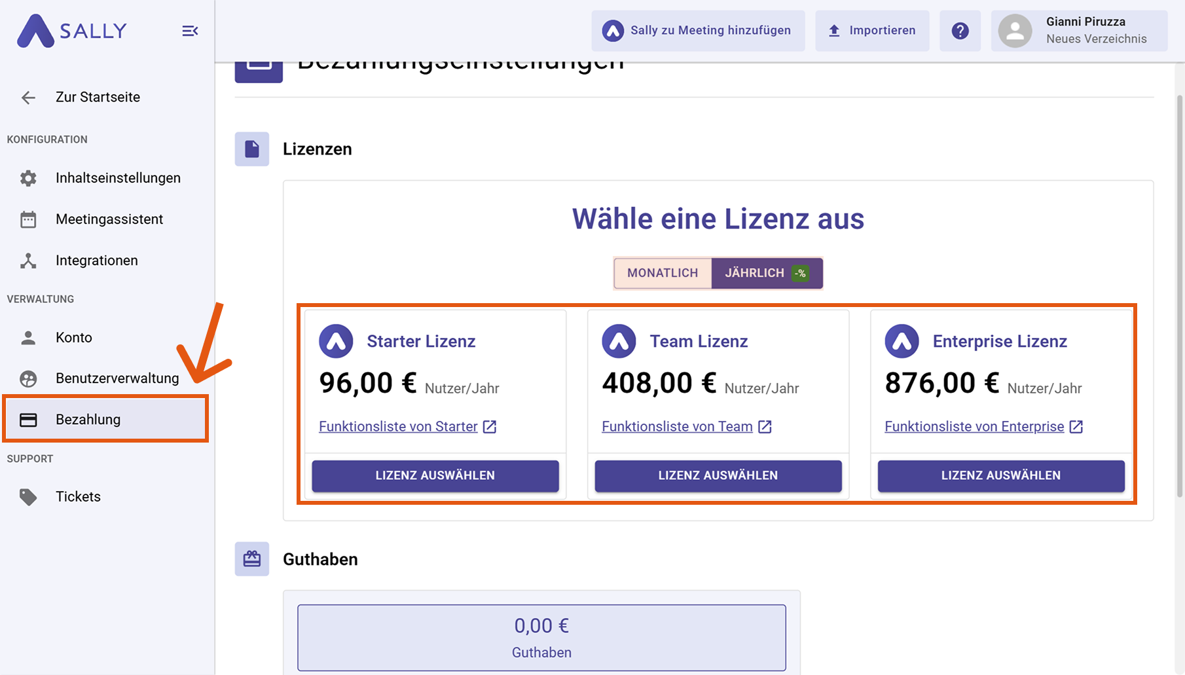This screenshot has width=1185, height=675.
Task: Click the Sally logo in sidebar
Action: click(71, 31)
